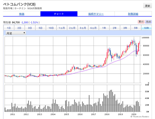Set chart range to 1日
This screenshot has width=155, height=119.
coord(9,28)
